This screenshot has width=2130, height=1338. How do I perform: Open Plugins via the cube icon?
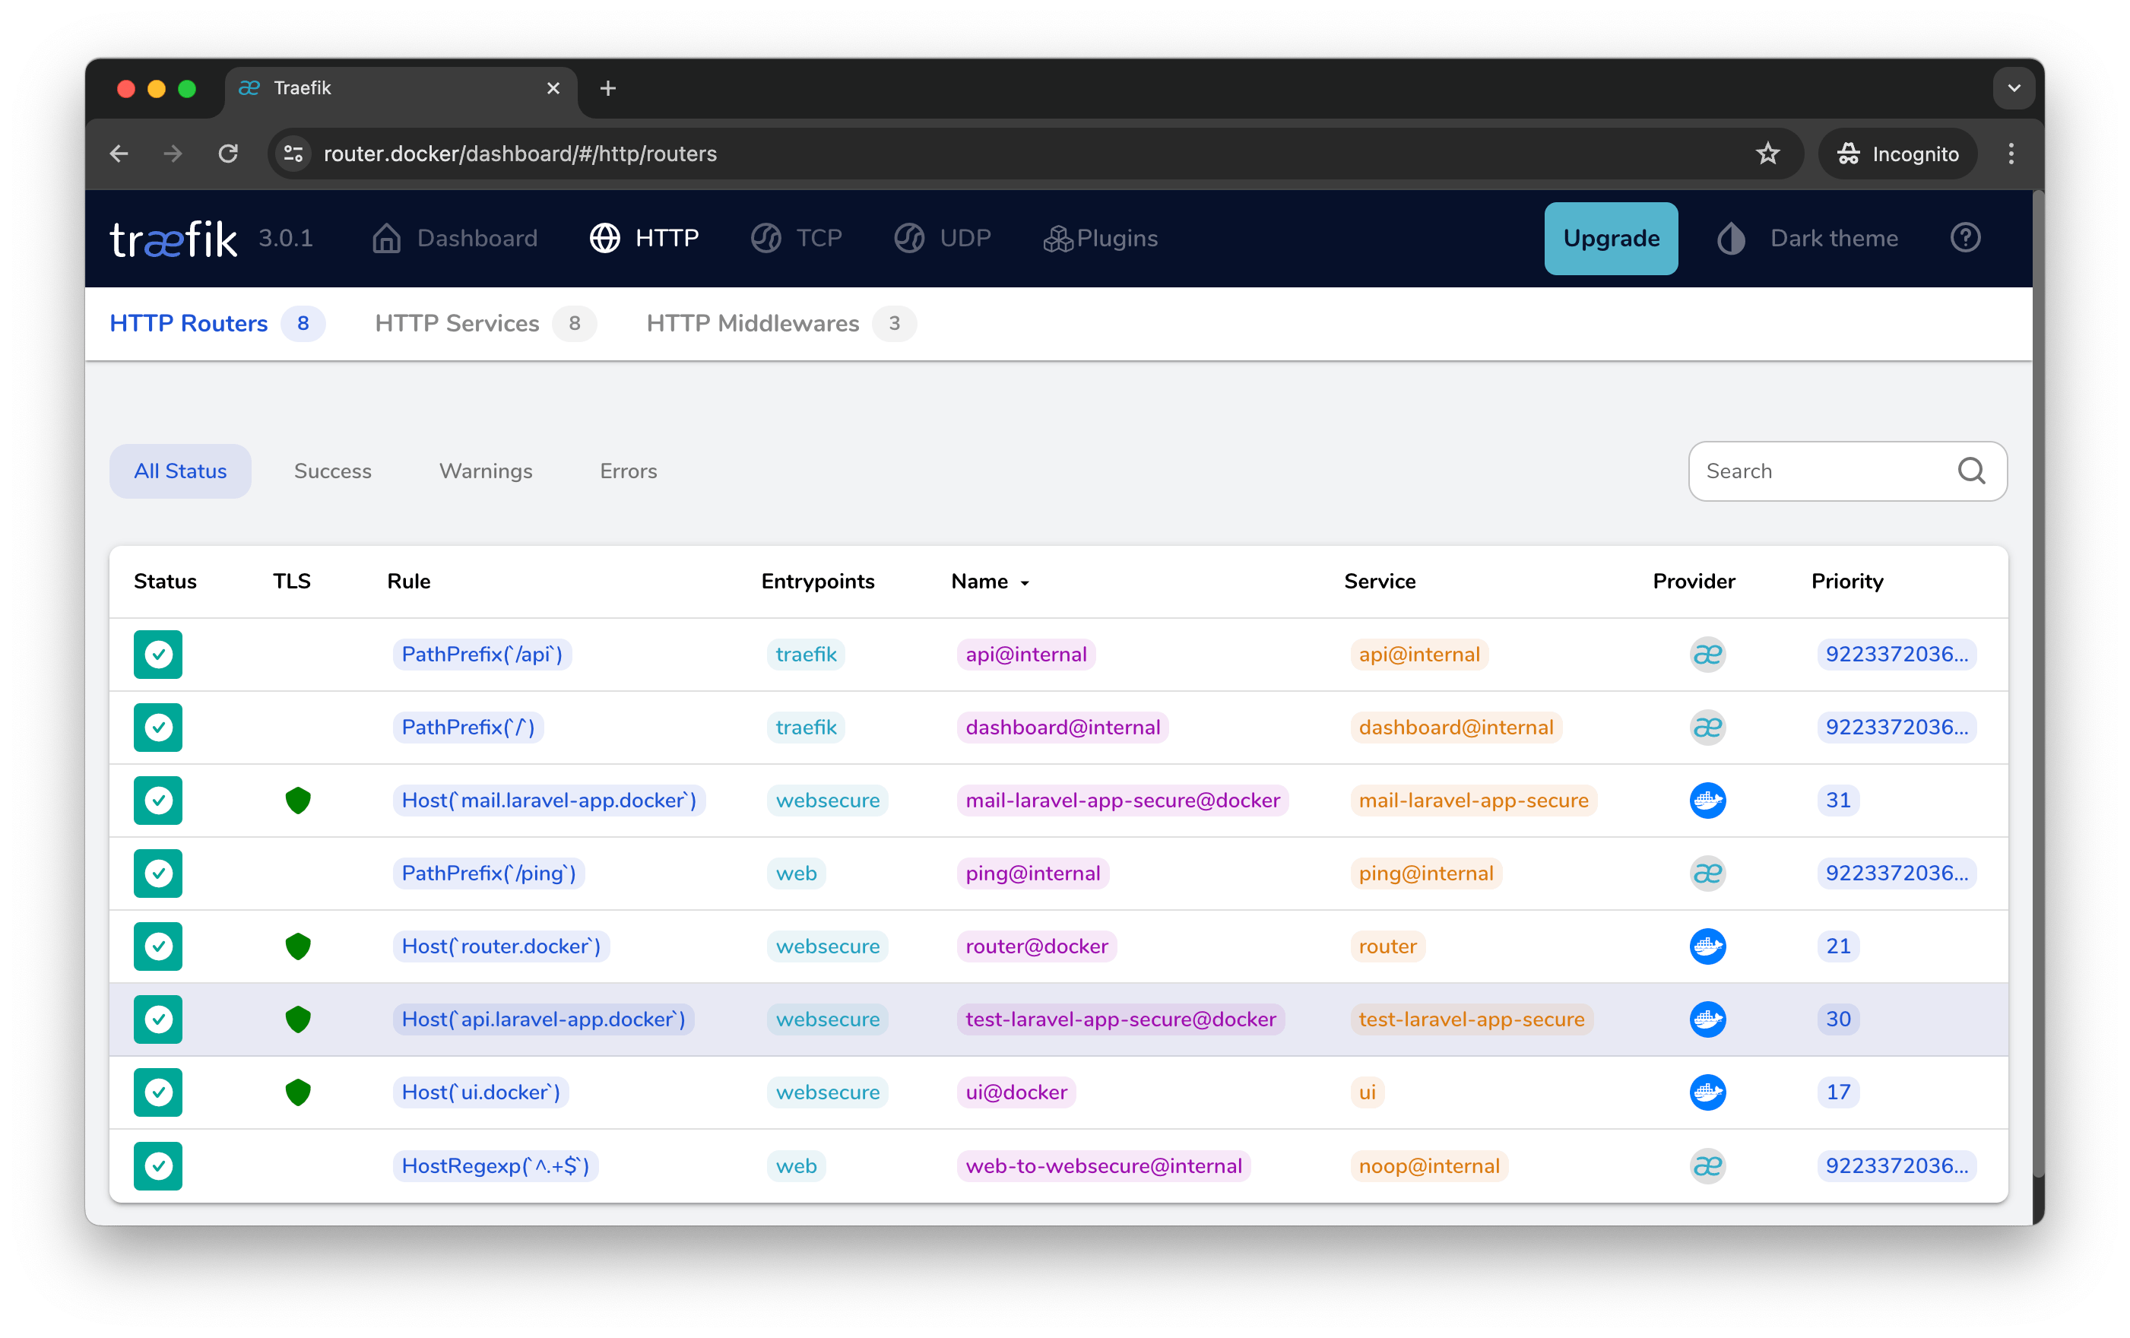(x=1058, y=239)
